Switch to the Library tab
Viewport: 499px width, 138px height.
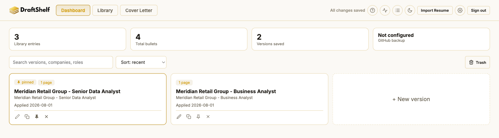tap(105, 10)
